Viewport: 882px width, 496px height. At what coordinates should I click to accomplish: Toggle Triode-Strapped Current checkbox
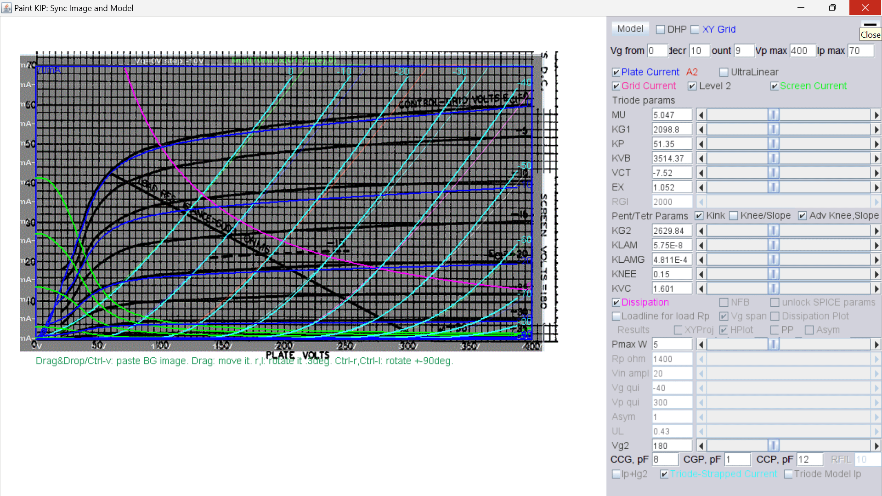(664, 474)
